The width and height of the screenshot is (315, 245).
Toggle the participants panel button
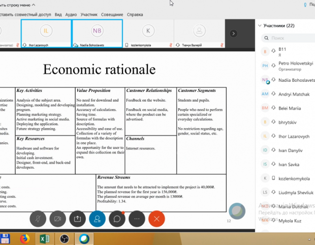pyautogui.click(x=97, y=219)
